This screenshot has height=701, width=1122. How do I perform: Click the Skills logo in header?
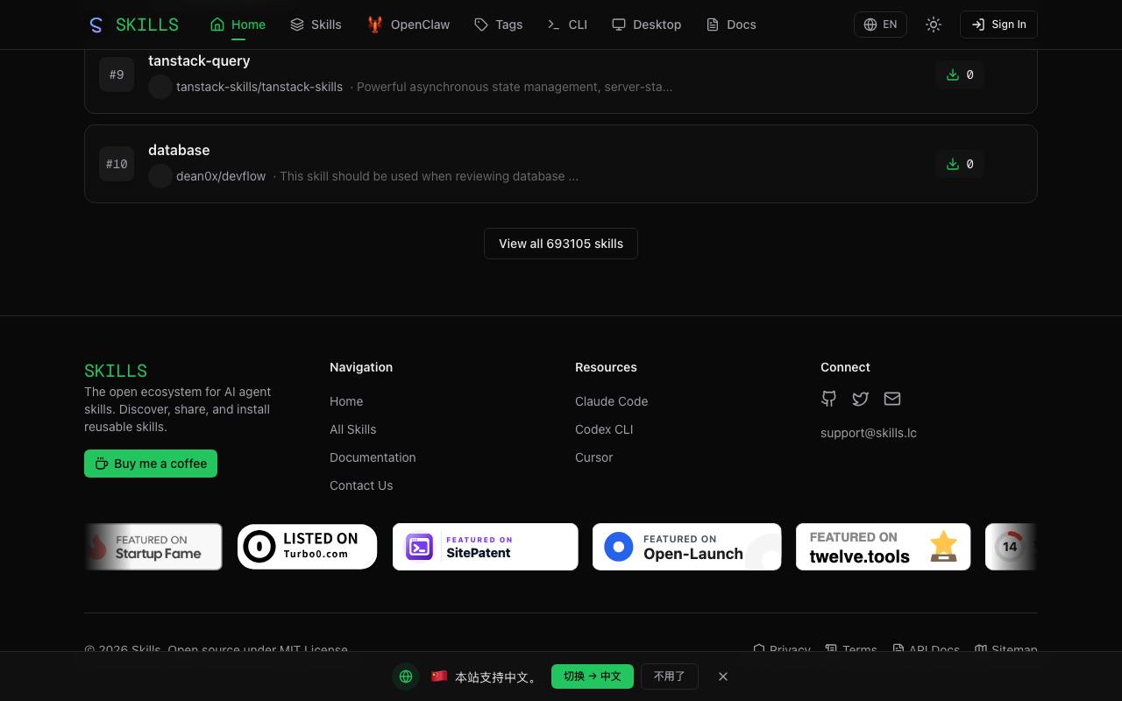tap(133, 25)
